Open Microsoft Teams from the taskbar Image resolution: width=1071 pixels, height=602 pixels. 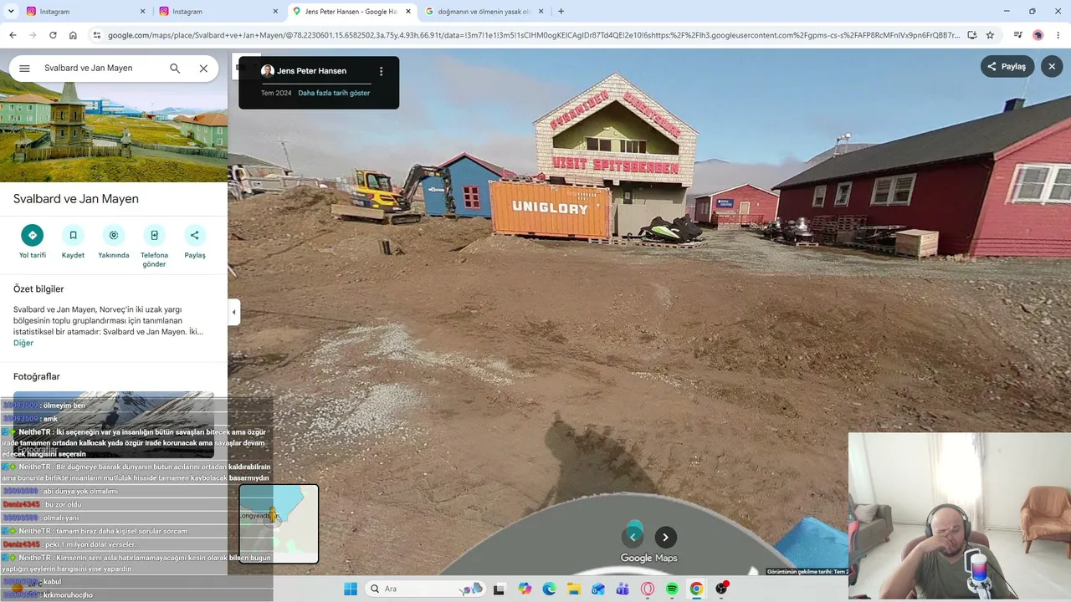623,589
